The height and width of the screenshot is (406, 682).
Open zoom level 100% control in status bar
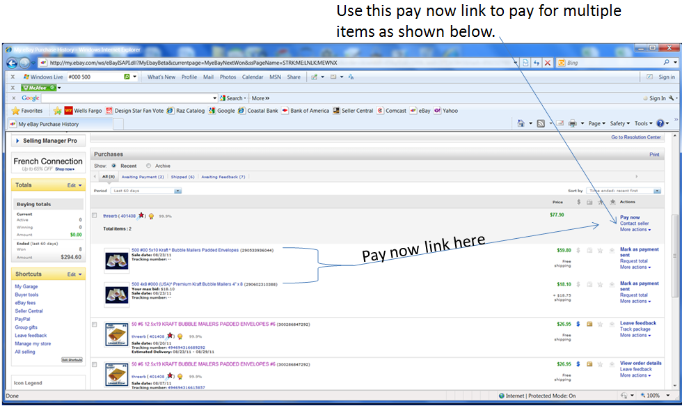pyautogui.click(x=653, y=396)
